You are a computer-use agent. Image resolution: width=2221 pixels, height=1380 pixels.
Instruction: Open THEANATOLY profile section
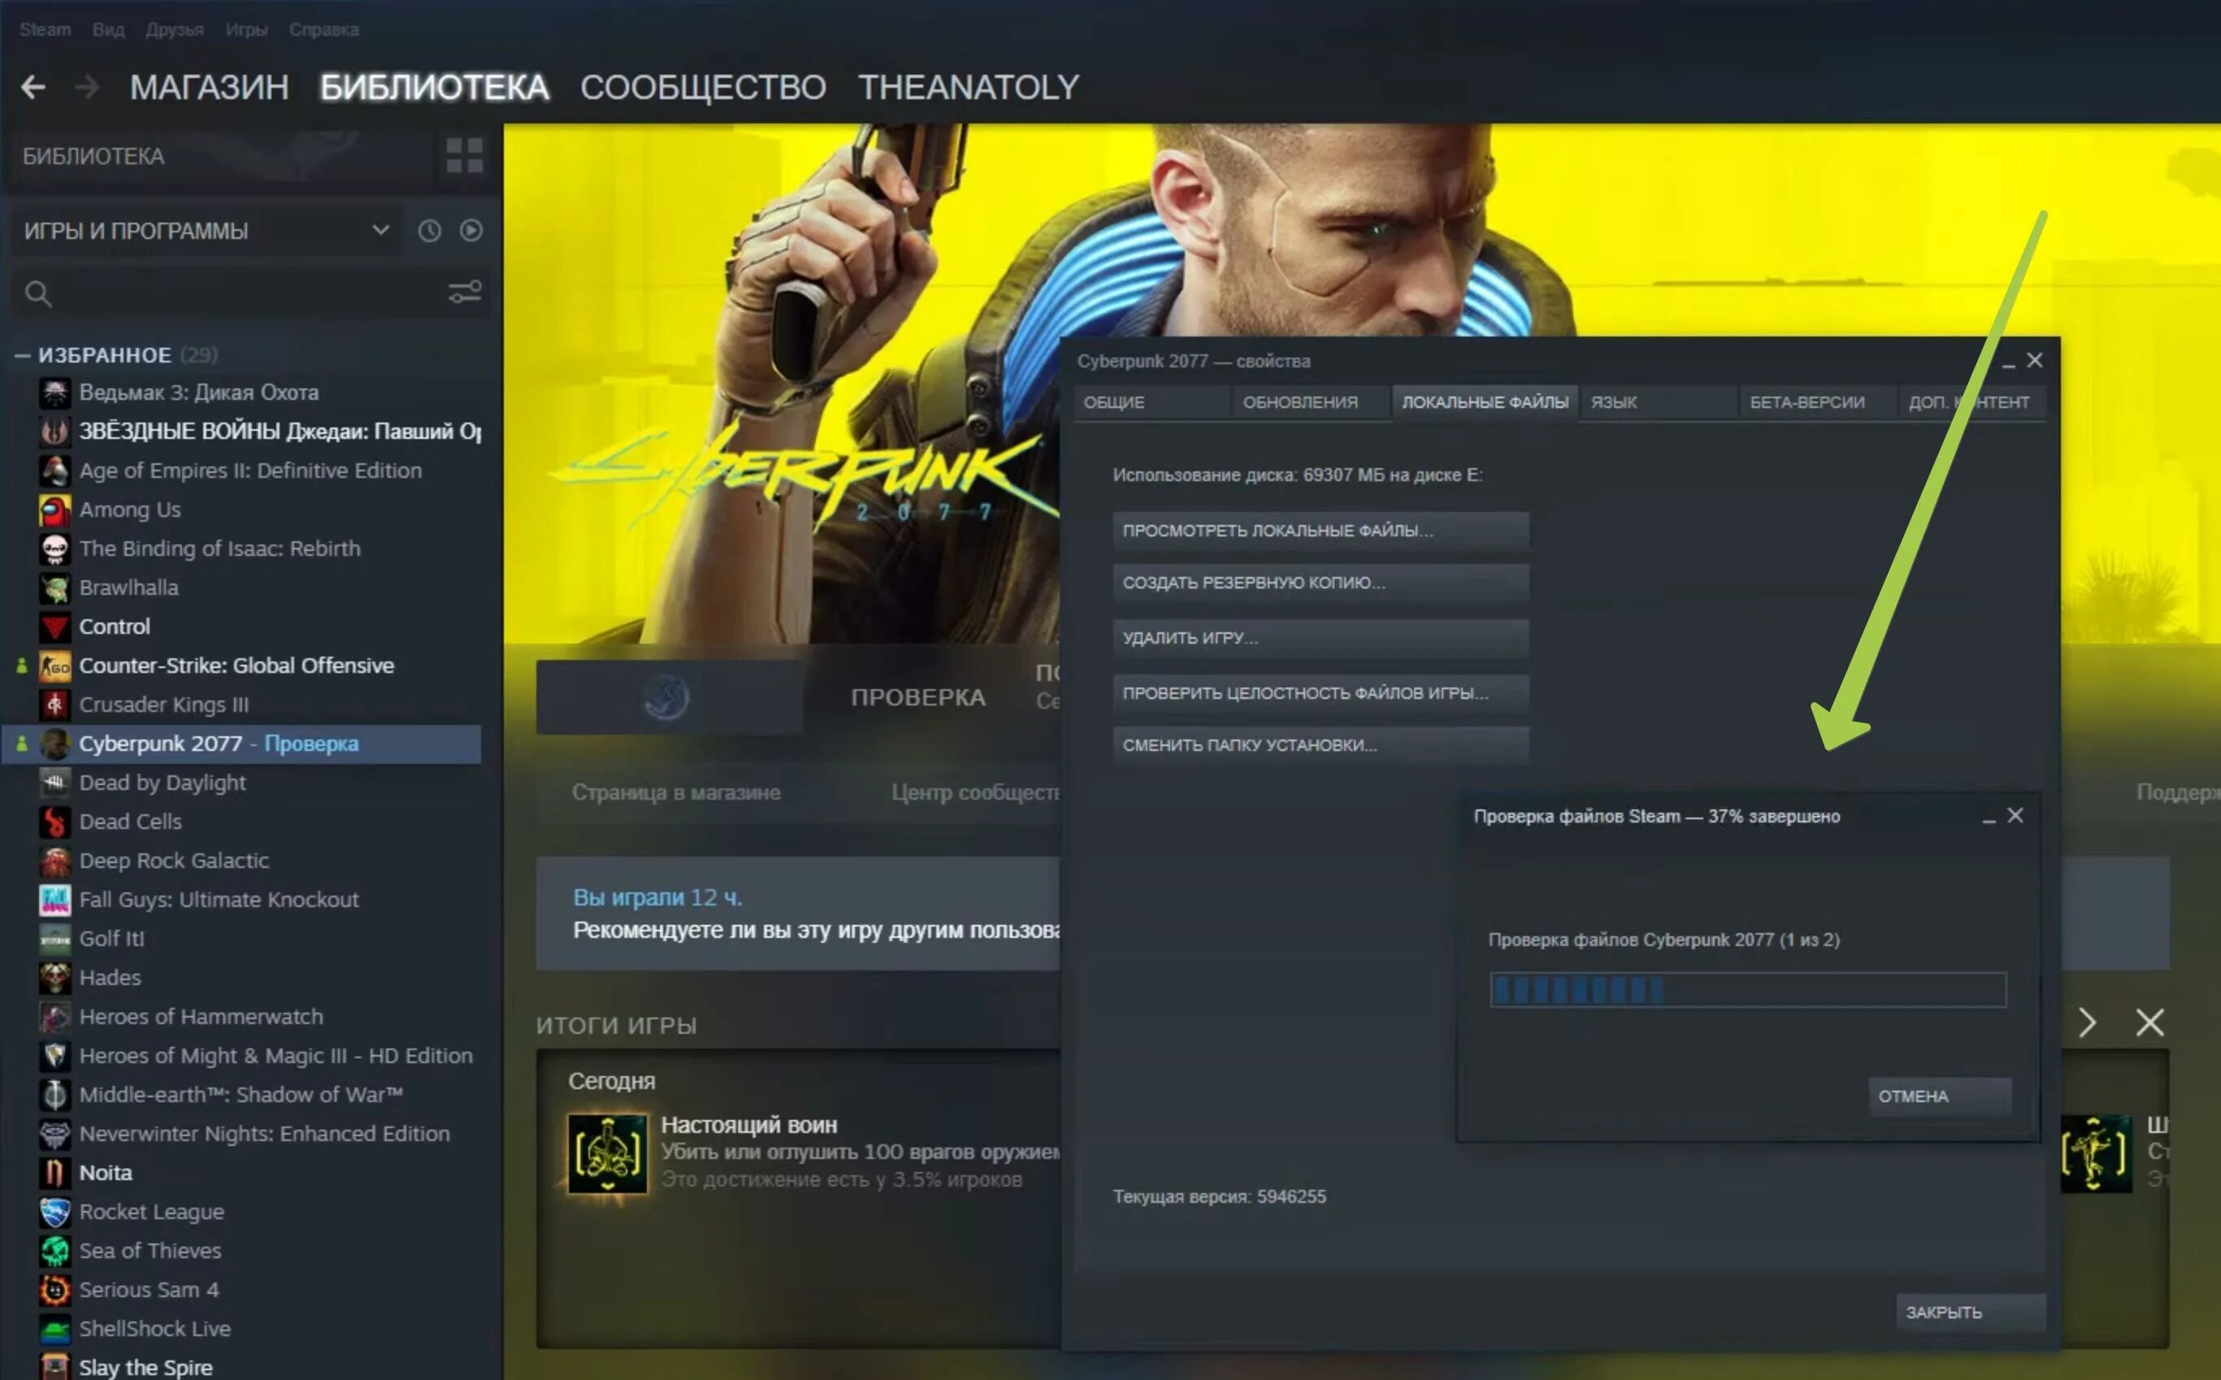coord(968,88)
